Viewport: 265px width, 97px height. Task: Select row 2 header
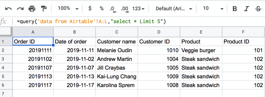click(x=6, y=50)
